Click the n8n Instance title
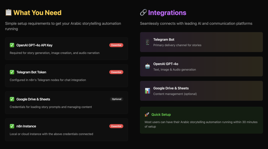The height and width of the screenshot is (149, 268). [x=26, y=126]
